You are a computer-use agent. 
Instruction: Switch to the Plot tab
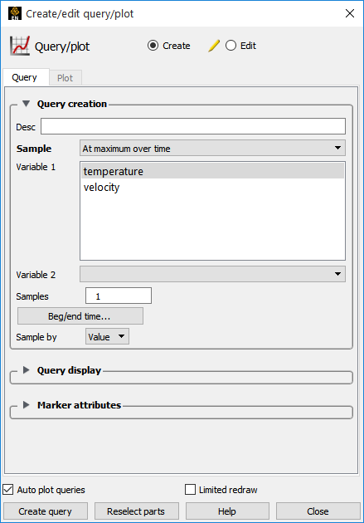(65, 78)
